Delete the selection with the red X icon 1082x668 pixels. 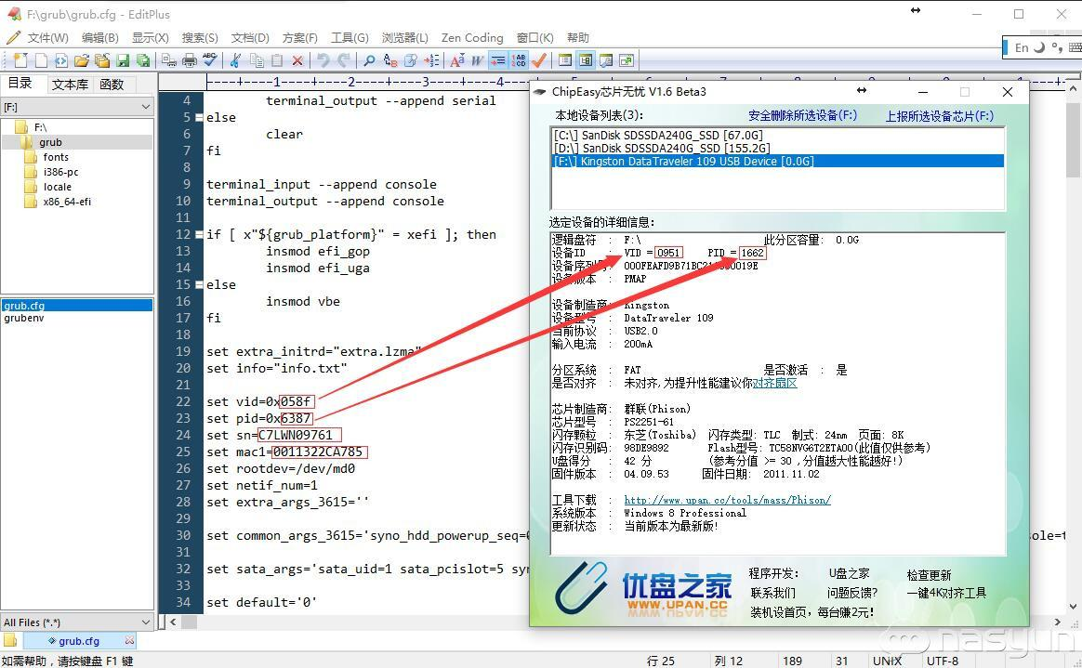pos(297,60)
